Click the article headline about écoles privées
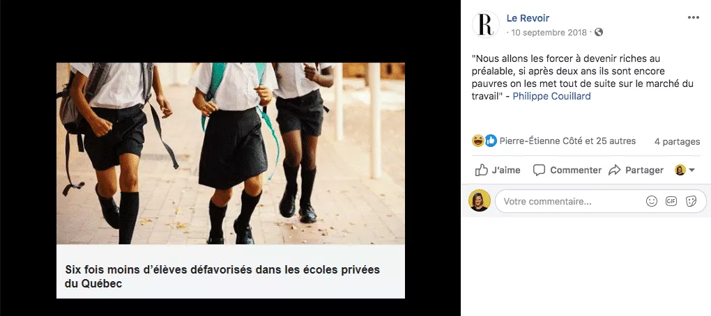 (222, 276)
